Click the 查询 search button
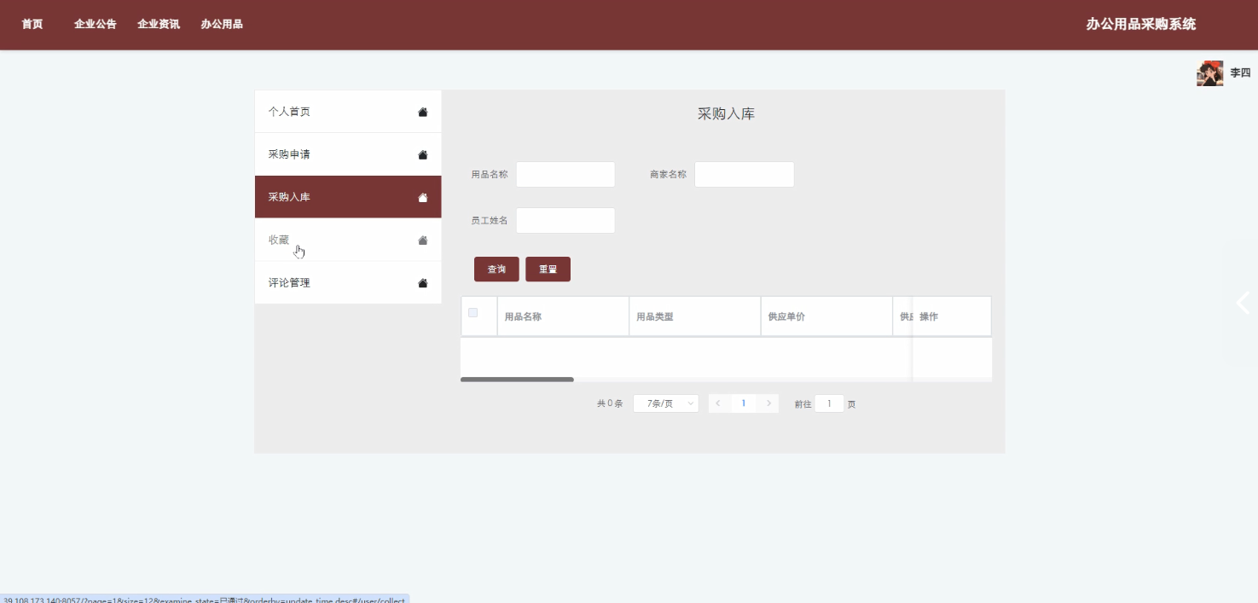 496,269
